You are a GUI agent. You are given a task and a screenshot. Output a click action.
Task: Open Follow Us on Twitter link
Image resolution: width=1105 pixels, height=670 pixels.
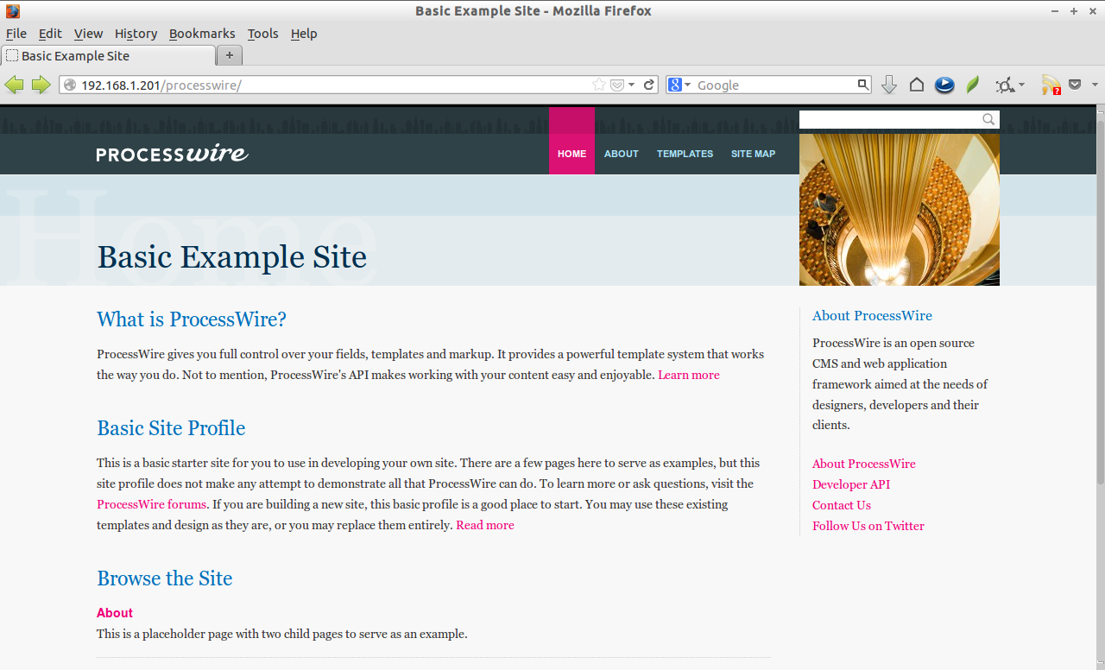(x=868, y=526)
